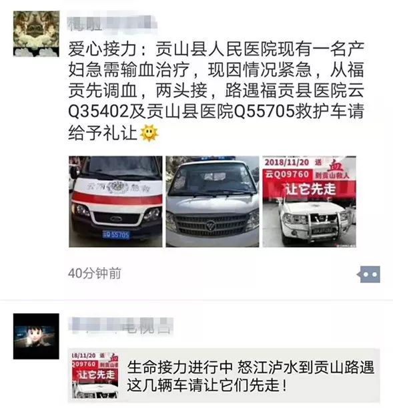The width and height of the screenshot is (393, 408).
Task: Open second poster's cartoon character avatar
Action: (36, 337)
